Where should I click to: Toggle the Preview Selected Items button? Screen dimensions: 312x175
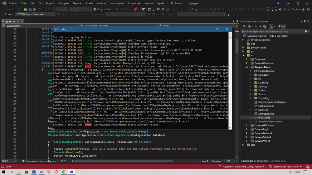tap(284, 26)
